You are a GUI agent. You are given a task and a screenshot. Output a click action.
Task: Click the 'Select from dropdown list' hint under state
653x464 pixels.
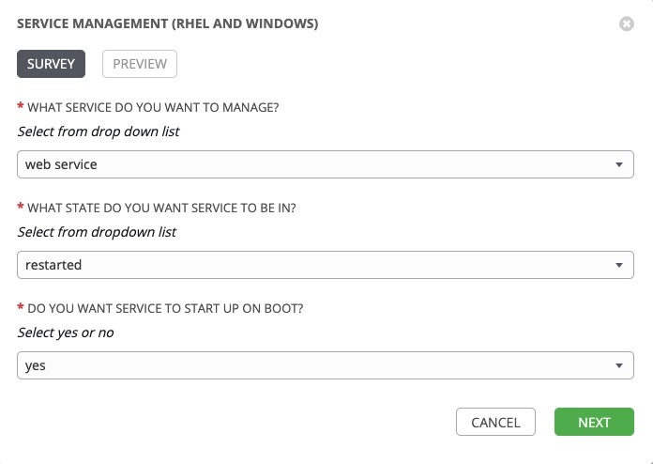[97, 232]
